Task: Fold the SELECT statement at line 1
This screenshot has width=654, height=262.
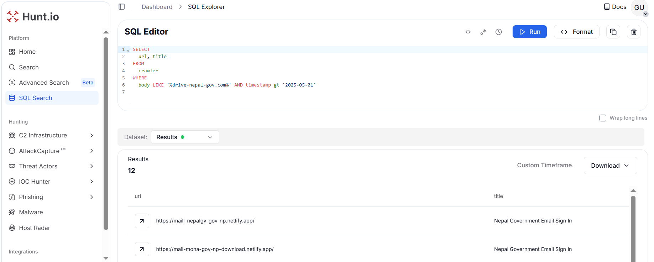Action: (x=128, y=51)
